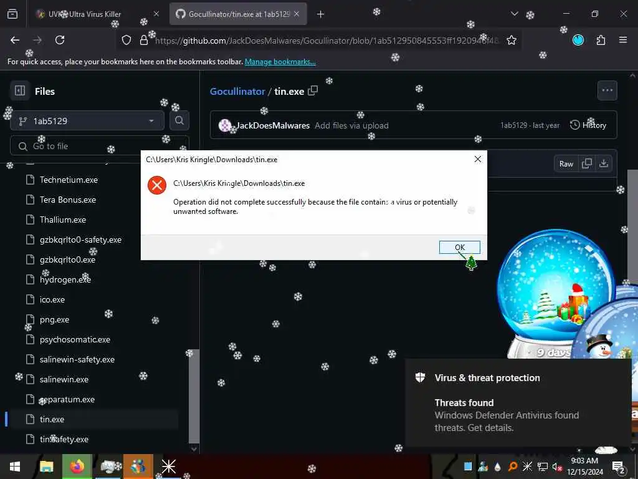Image resolution: width=638 pixels, height=479 pixels.
Task: Click the file tree scrollbar thumb
Action: tap(194, 395)
